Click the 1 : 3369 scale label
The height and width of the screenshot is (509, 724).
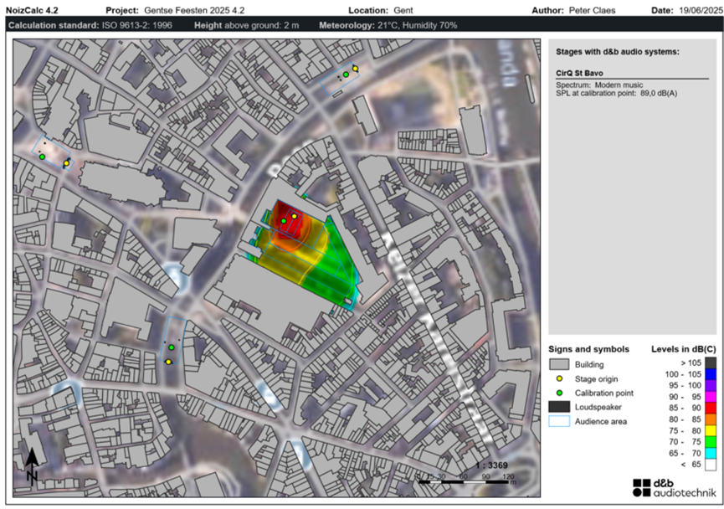pyautogui.click(x=492, y=465)
